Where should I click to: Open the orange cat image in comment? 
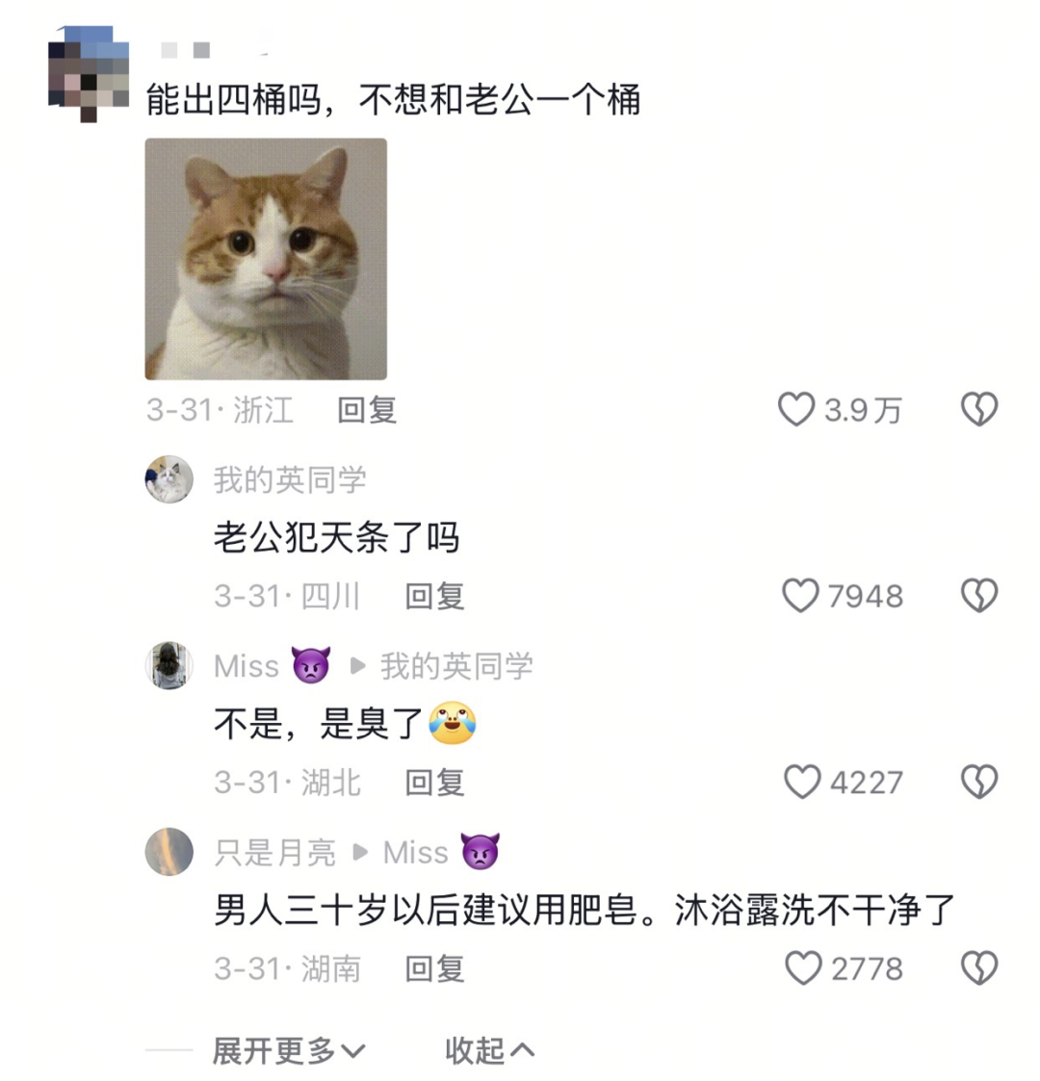click(266, 259)
